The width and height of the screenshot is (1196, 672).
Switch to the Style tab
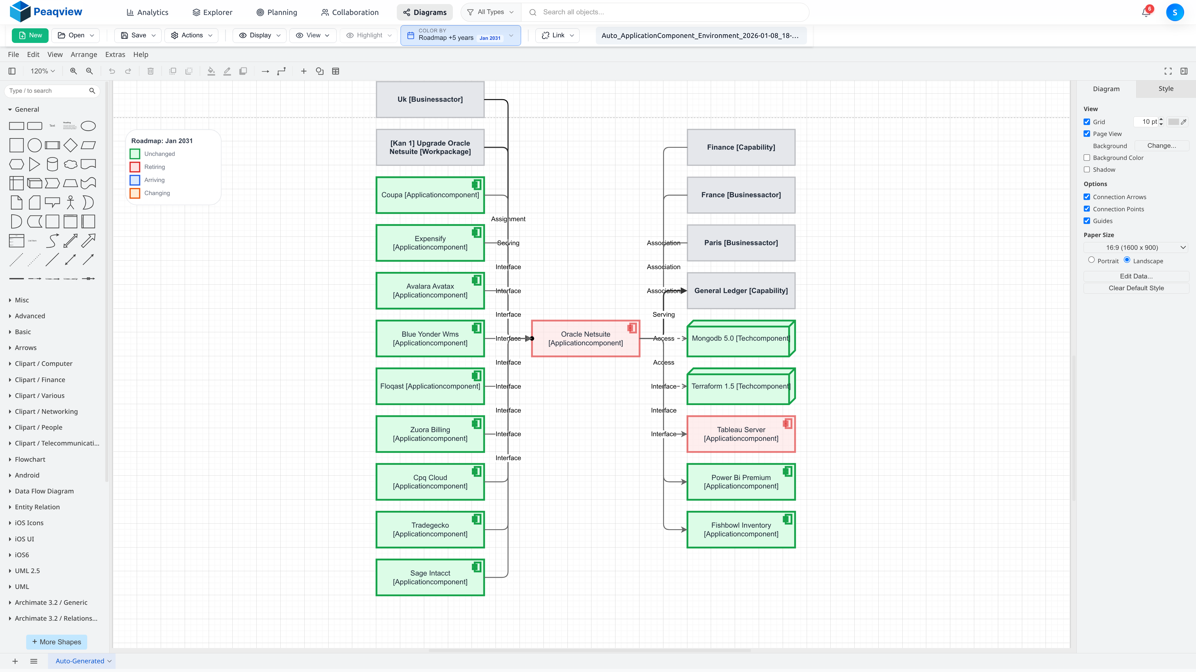pos(1165,89)
